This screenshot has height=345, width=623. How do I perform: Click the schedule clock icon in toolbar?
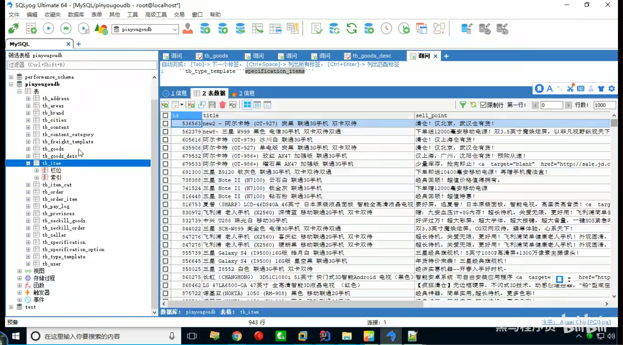coord(386,29)
